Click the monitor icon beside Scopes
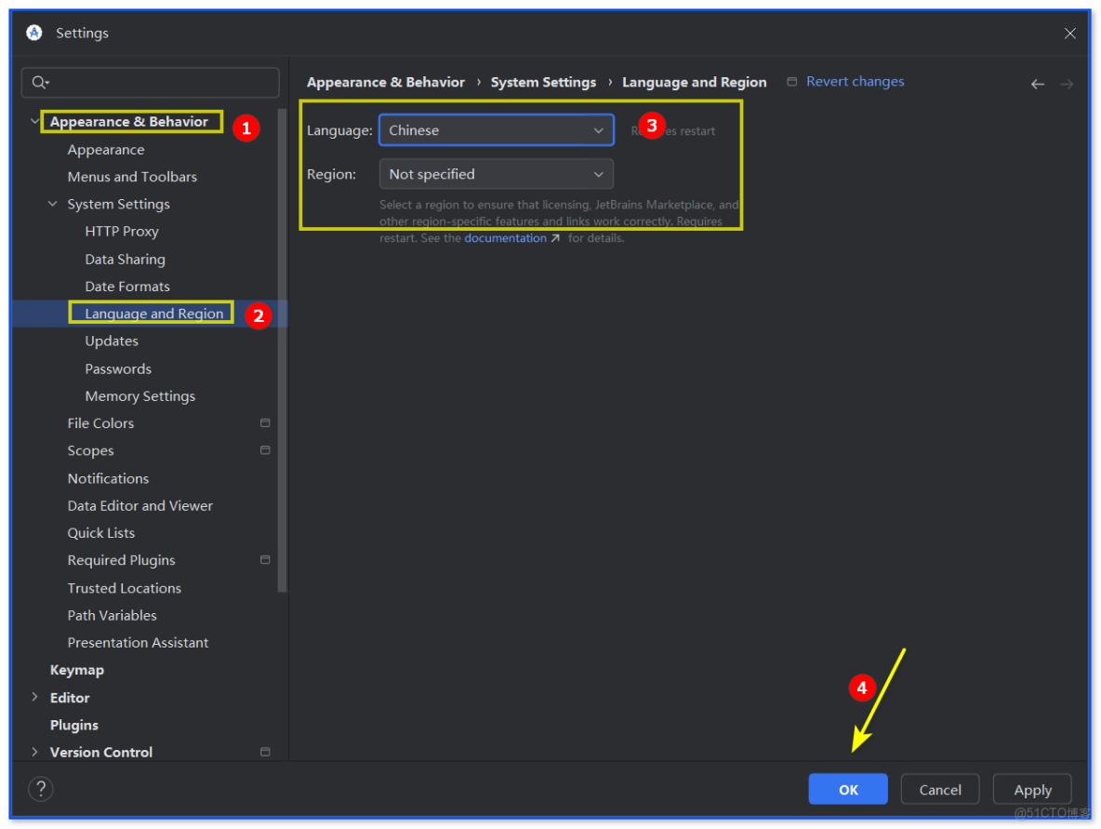This screenshot has width=1101, height=829. point(265,450)
